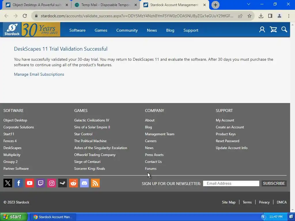Image resolution: width=295 pixels, height=221 pixels.
Task: Click the Windows start button
Action: pos(14,217)
